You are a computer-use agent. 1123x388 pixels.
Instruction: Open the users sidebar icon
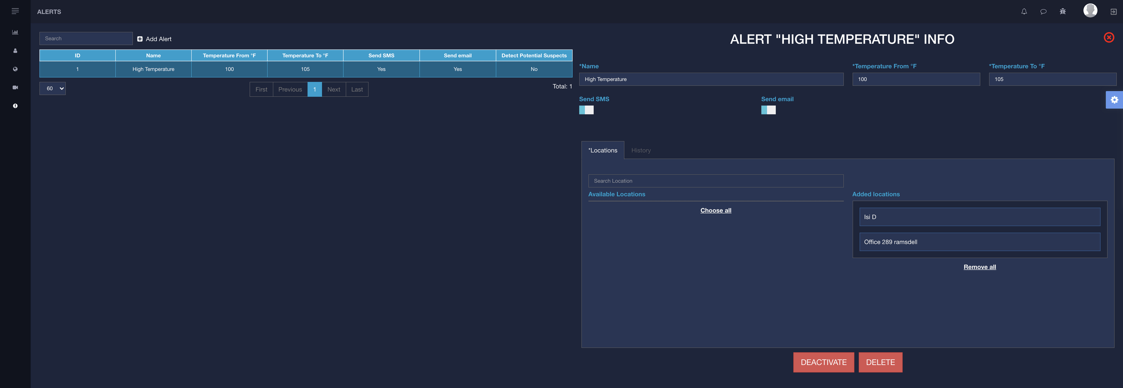click(15, 50)
